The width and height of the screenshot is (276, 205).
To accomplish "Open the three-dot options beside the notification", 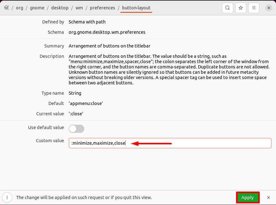I will tap(7, 197).
